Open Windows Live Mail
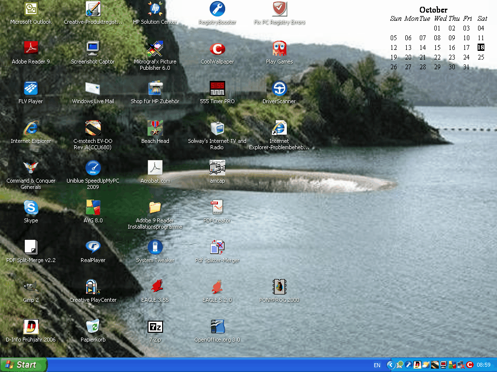The image size is (497, 372). pos(93,88)
